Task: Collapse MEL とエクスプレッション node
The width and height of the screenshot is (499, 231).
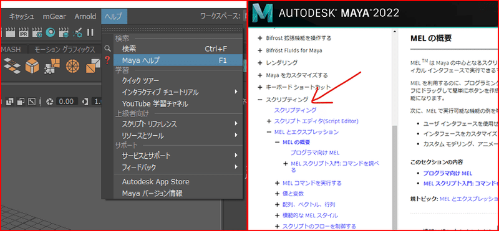Action: click(269, 132)
